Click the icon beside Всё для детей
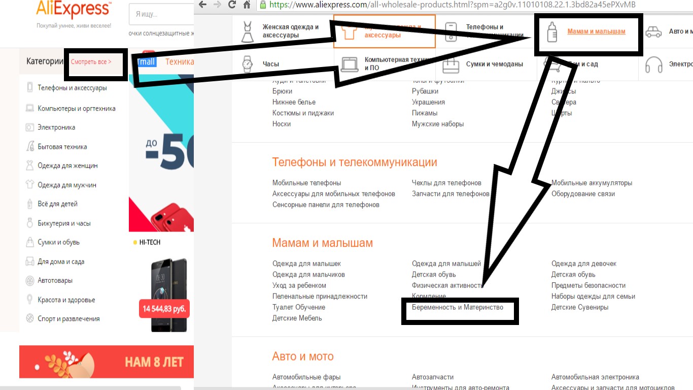The image size is (693, 390). 30,204
